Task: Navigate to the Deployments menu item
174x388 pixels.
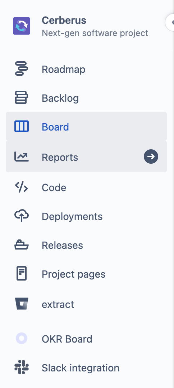Action: pos(86,216)
